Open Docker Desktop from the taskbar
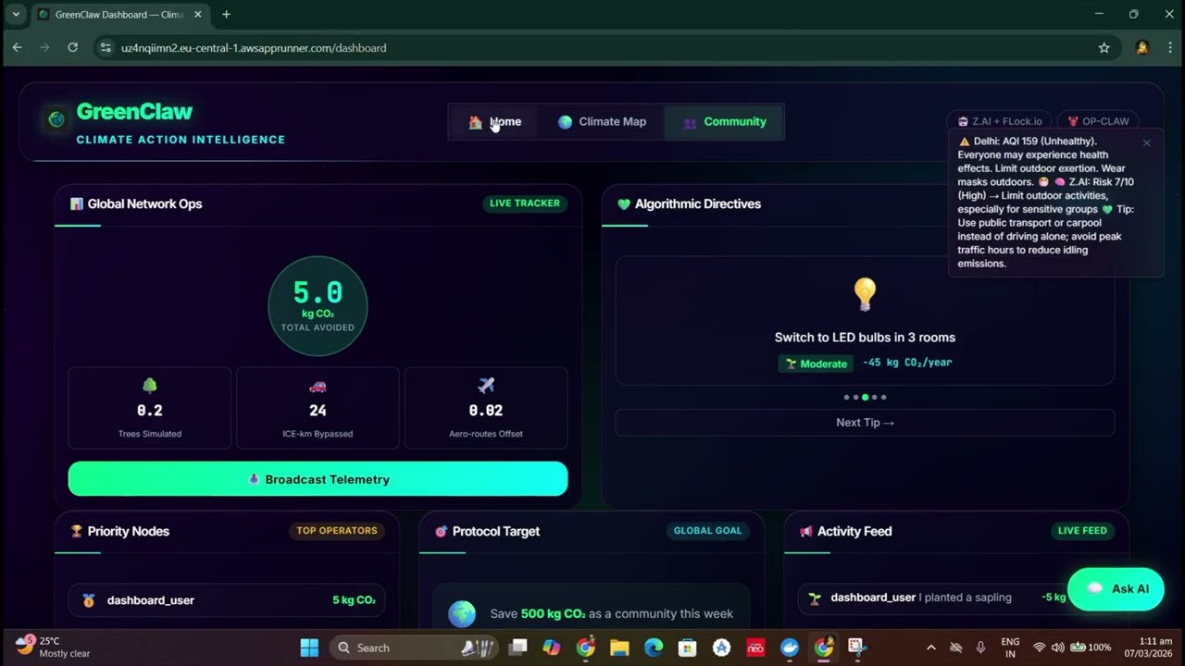 pyautogui.click(x=789, y=647)
